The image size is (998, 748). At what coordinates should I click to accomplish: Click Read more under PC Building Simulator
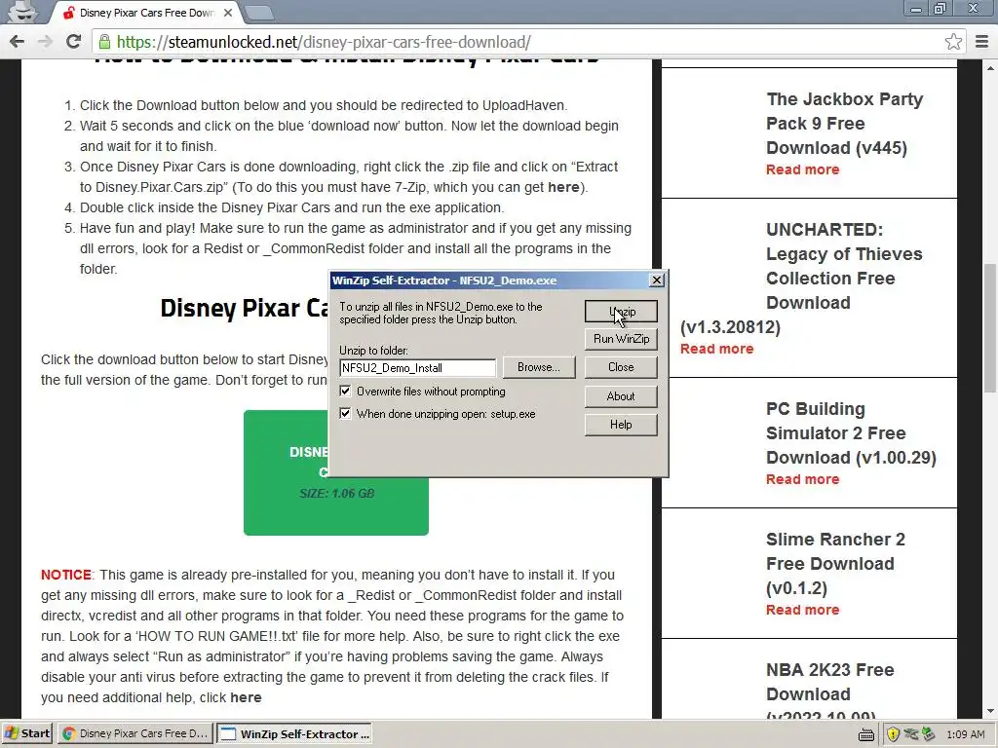click(x=803, y=479)
